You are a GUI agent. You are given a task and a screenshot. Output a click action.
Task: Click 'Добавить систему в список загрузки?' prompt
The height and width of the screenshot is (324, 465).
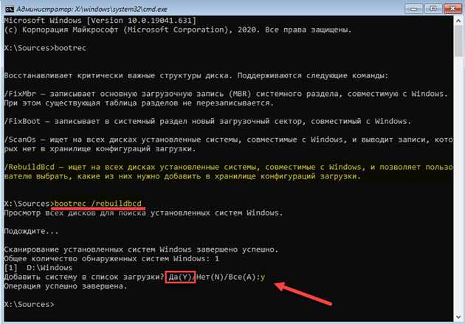pos(84,278)
